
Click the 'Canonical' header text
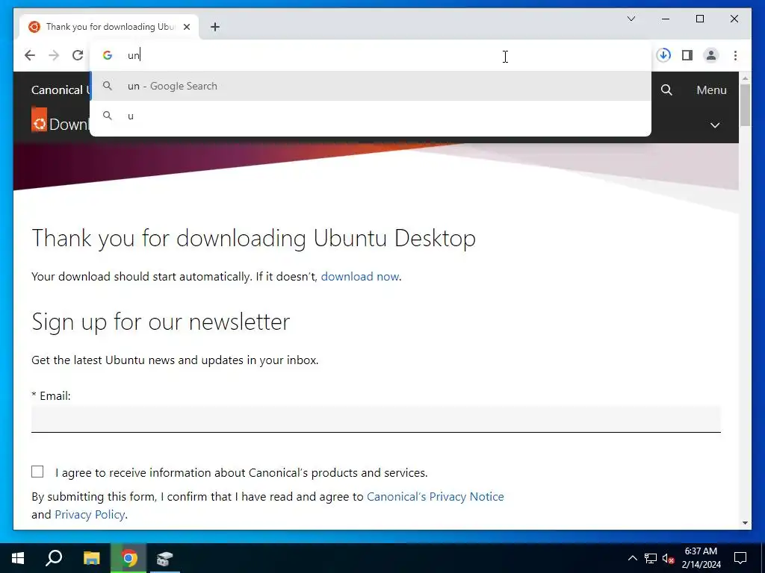click(57, 90)
